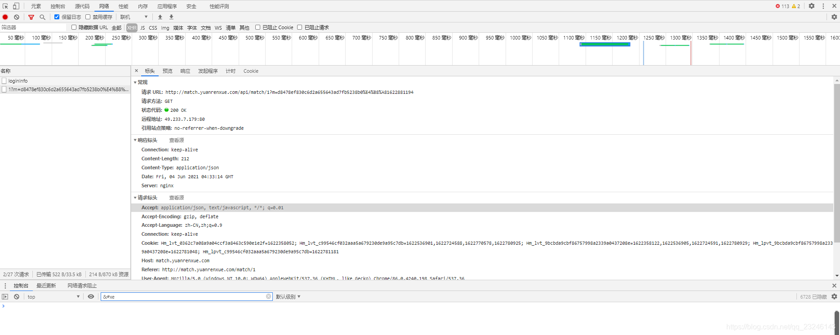Screen dimensions: 840x335
Task: Open the 响应 details tab
Action: [x=185, y=71]
